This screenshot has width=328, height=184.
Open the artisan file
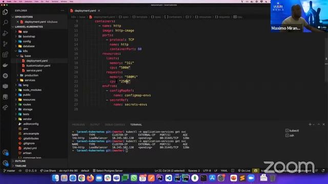[27, 153]
